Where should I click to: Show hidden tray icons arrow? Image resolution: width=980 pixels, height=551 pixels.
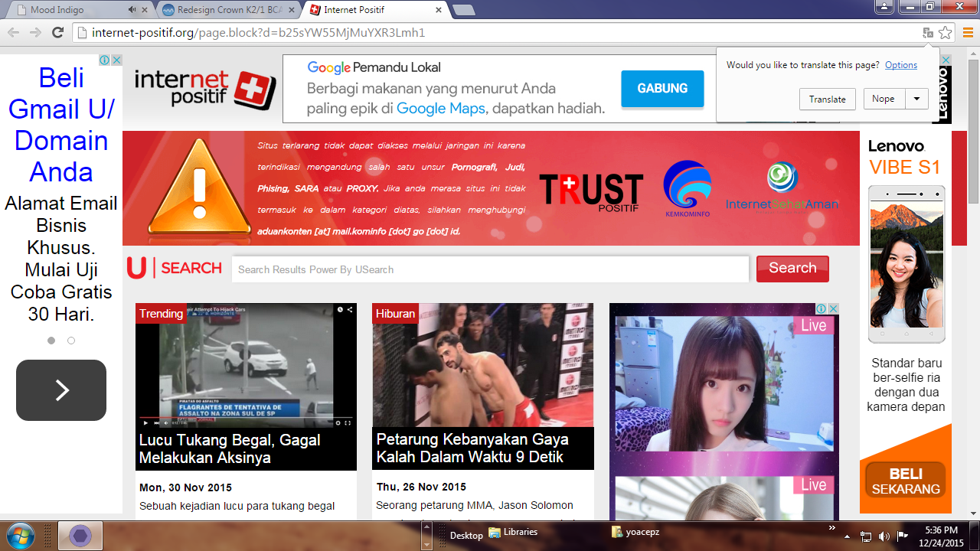click(848, 536)
